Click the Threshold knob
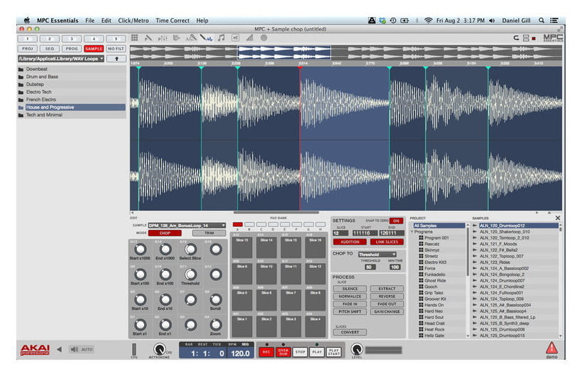The image size is (582, 376). 190,275
